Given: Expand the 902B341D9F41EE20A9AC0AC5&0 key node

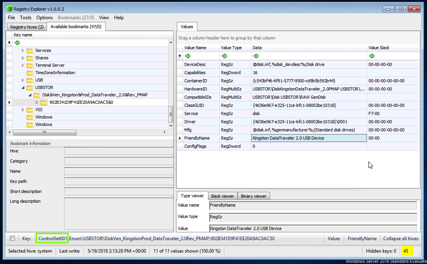Looking at the screenshot, I should coord(37,103).
